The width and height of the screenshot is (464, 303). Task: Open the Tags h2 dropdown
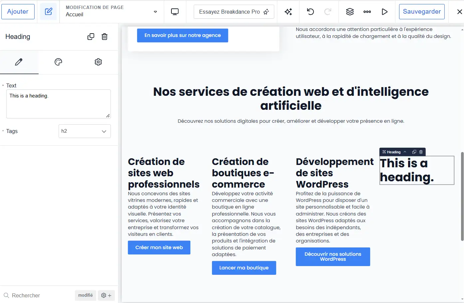coord(85,131)
